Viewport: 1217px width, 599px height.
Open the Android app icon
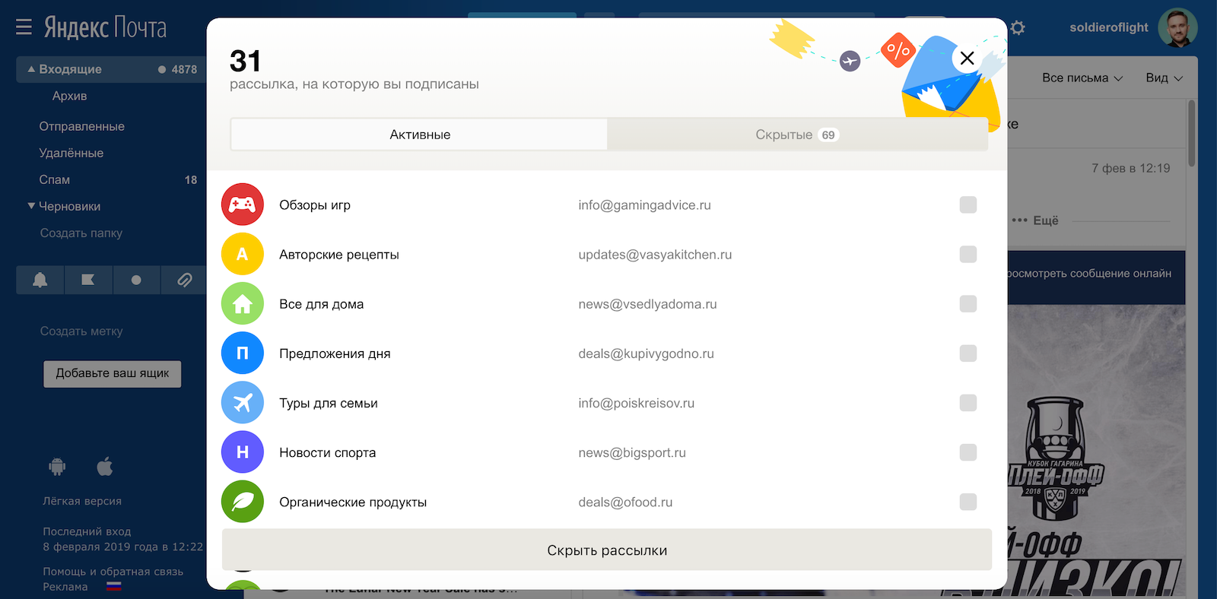coord(57,467)
